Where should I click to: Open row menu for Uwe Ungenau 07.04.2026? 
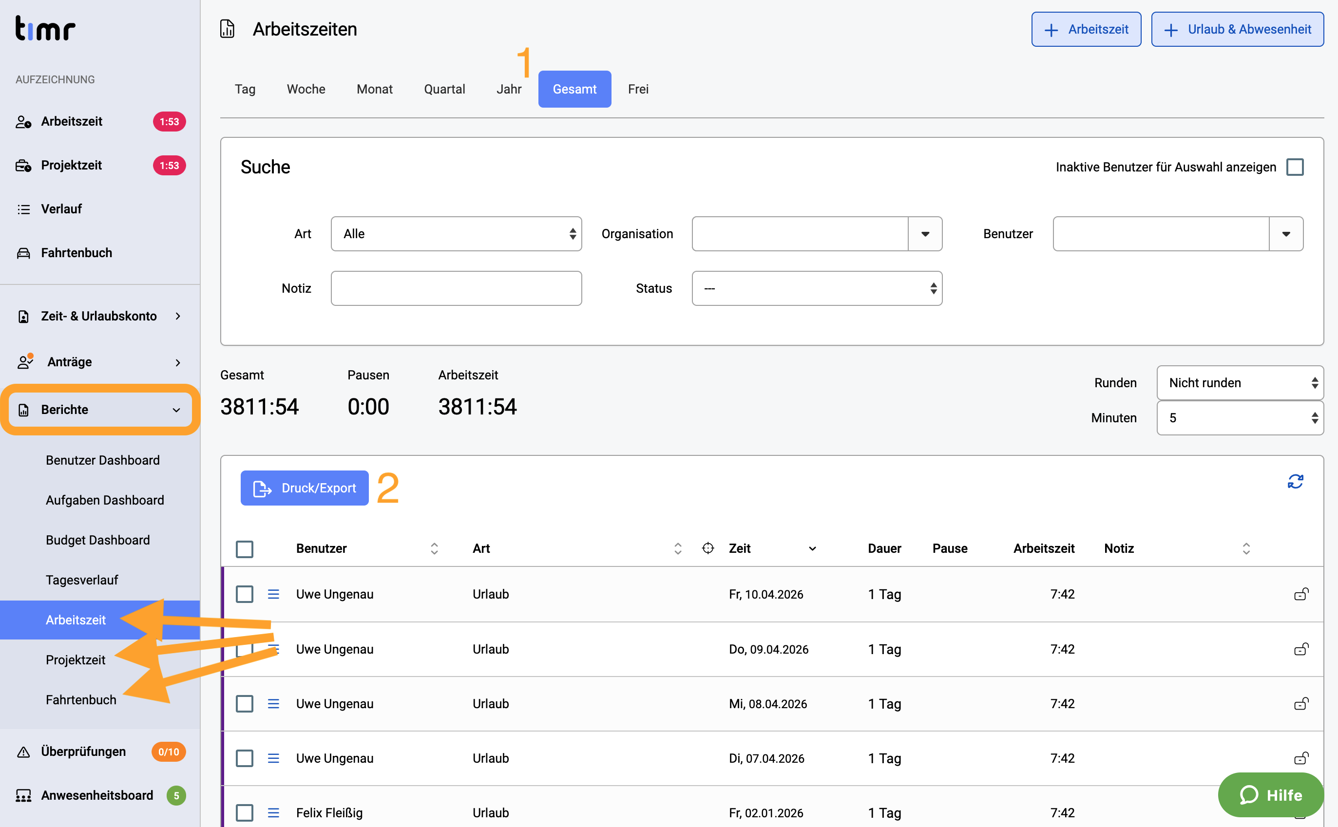pos(273,758)
